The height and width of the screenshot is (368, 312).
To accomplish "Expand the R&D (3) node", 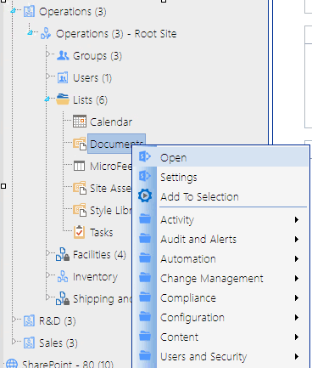I will (x=14, y=320).
